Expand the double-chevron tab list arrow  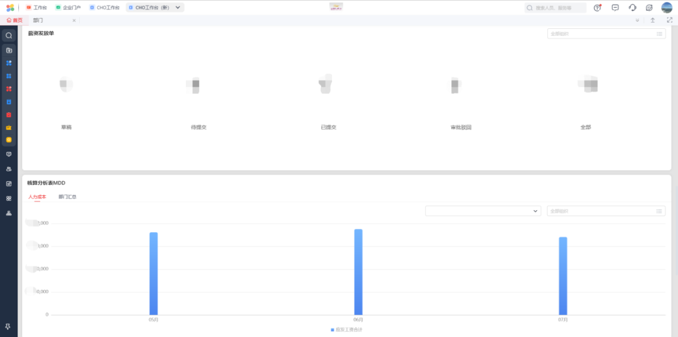(638, 20)
